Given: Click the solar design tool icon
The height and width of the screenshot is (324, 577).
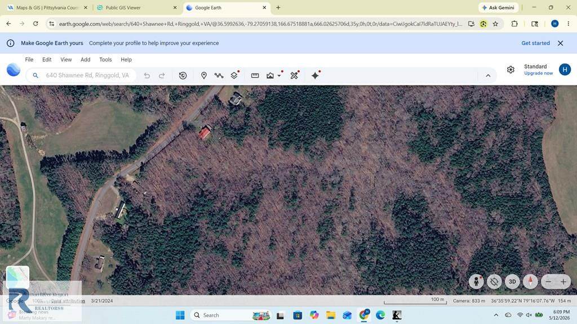Looking at the screenshot, I should (294, 76).
